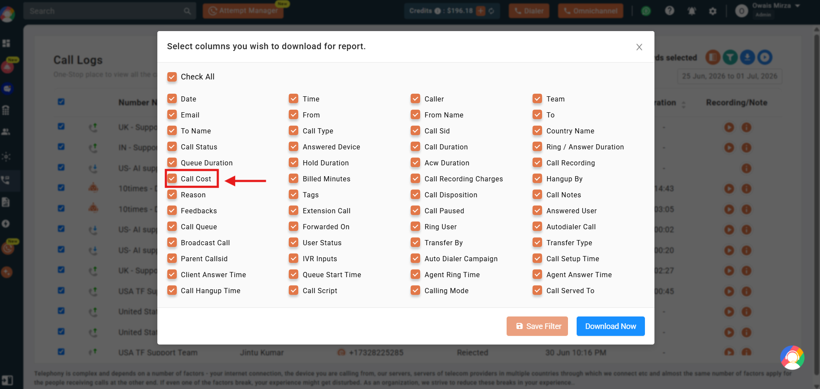Toggle the Country Name checkbox
This screenshot has height=389, width=820.
[x=537, y=131]
